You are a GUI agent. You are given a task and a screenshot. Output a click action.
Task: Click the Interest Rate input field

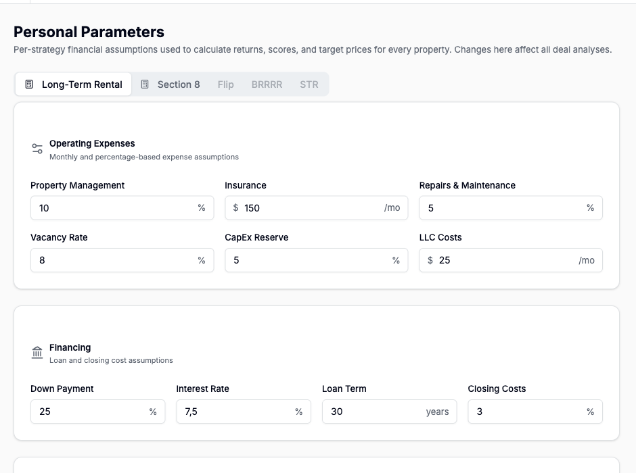tap(243, 412)
